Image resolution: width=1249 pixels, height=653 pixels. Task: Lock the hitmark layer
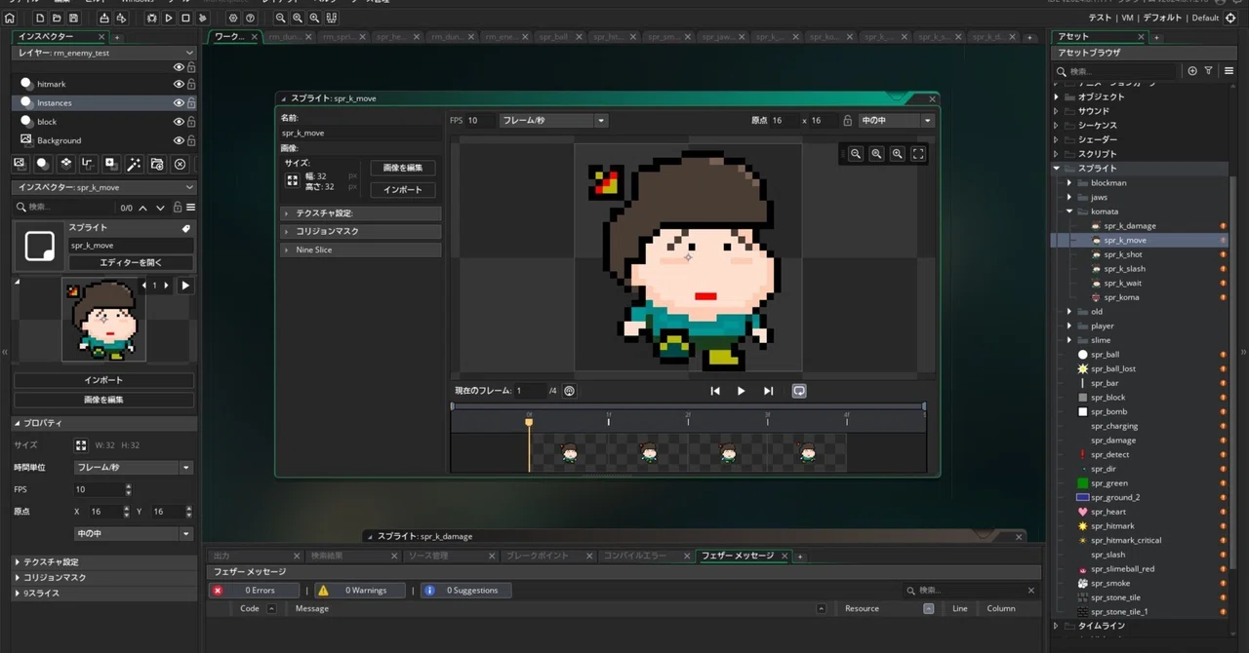click(x=191, y=84)
